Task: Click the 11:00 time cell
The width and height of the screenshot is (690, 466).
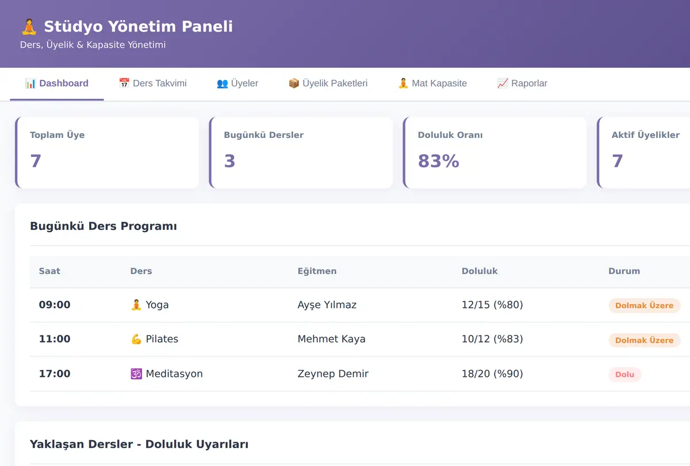Action: [x=55, y=339]
